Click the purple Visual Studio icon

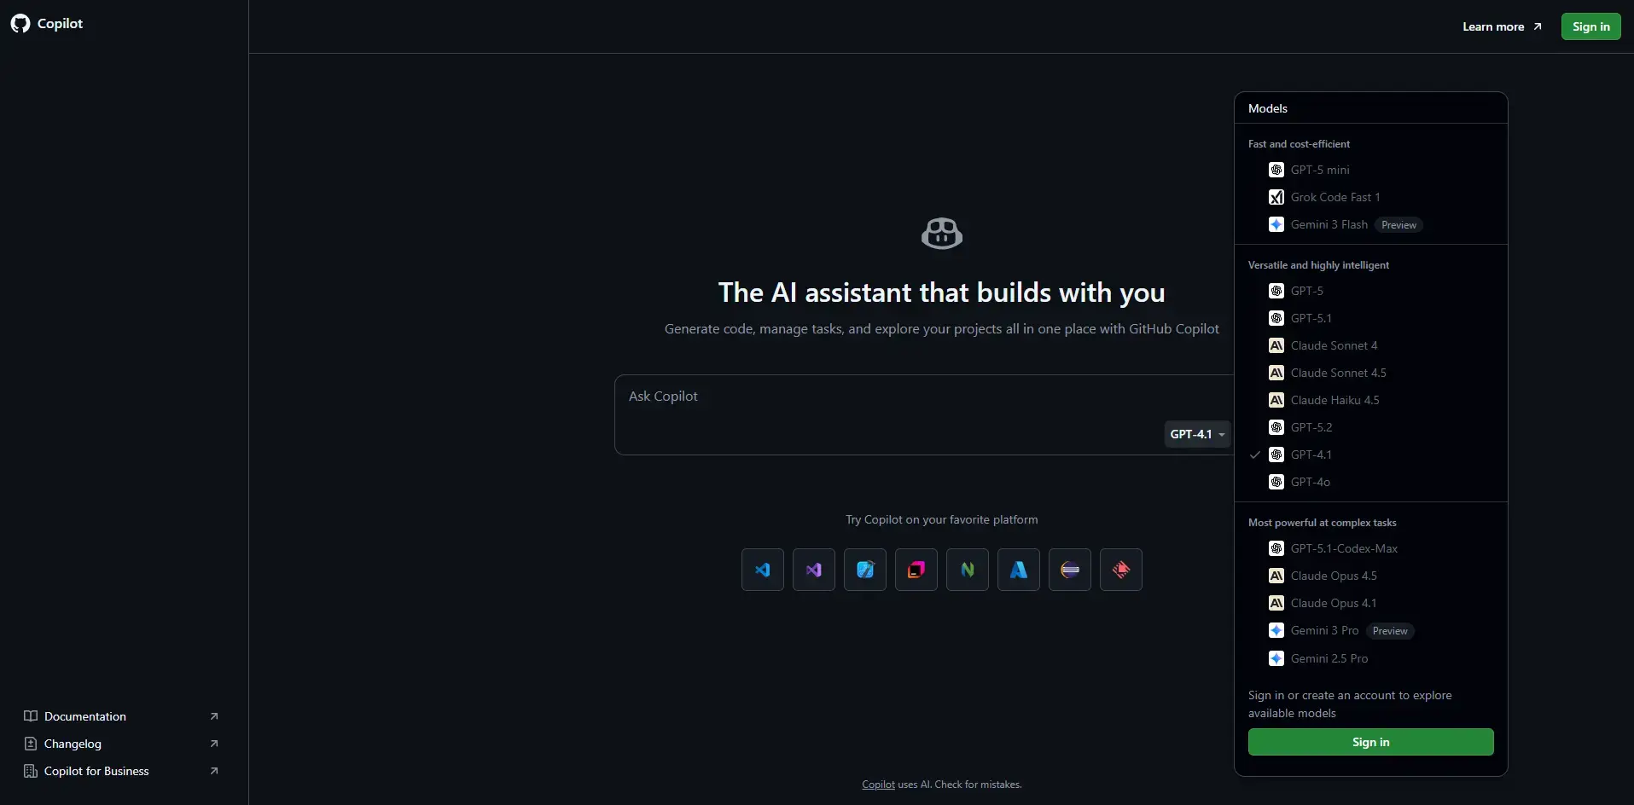point(814,570)
